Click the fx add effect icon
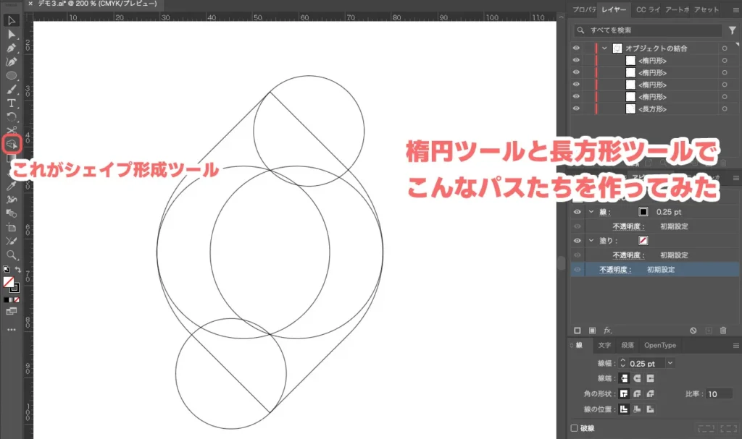Image resolution: width=742 pixels, height=439 pixels. pyautogui.click(x=608, y=331)
